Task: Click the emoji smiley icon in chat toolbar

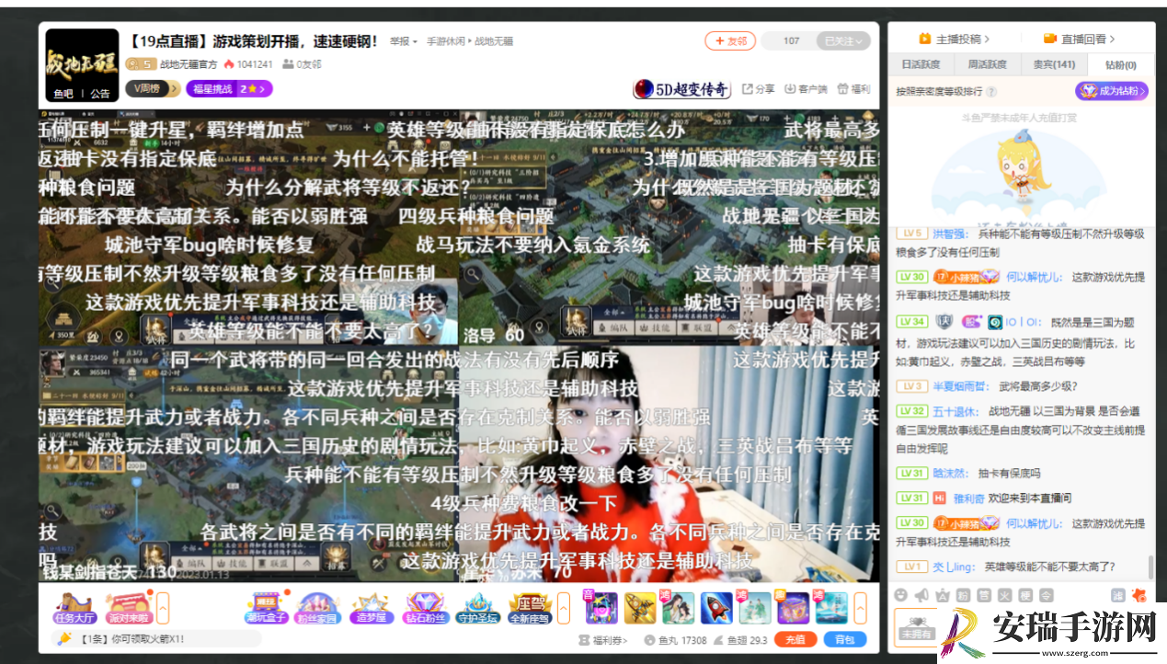Action: [x=901, y=595]
